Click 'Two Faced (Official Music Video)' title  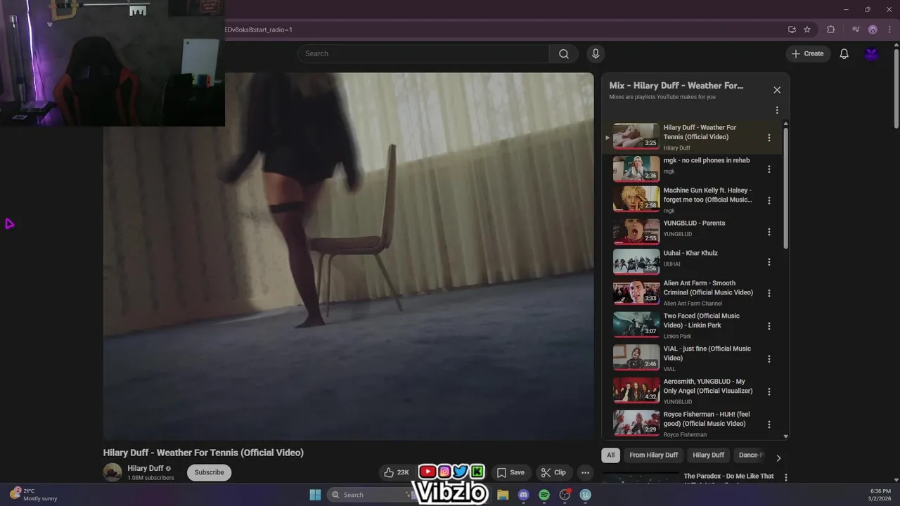point(702,320)
